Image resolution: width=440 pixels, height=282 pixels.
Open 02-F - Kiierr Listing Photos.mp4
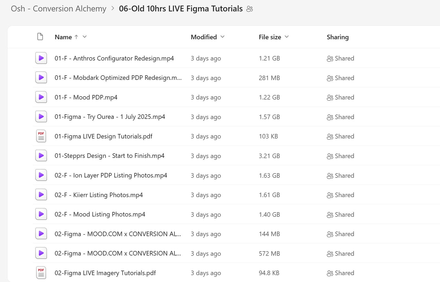[x=99, y=195]
